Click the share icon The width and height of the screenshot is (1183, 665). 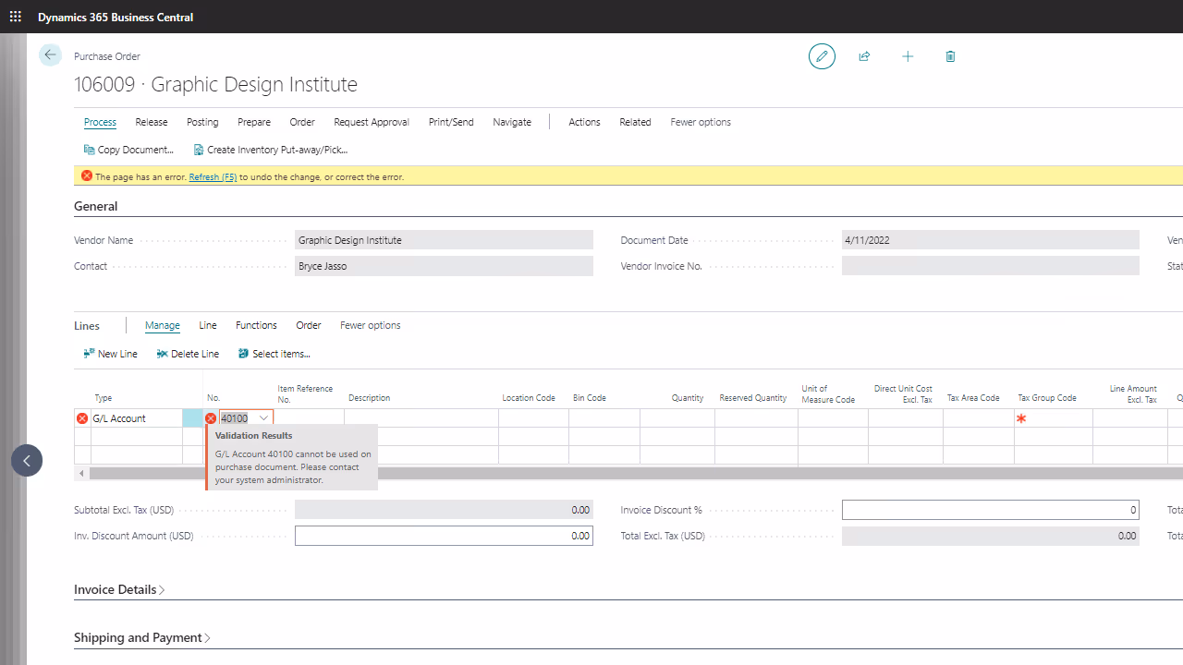[x=864, y=56]
